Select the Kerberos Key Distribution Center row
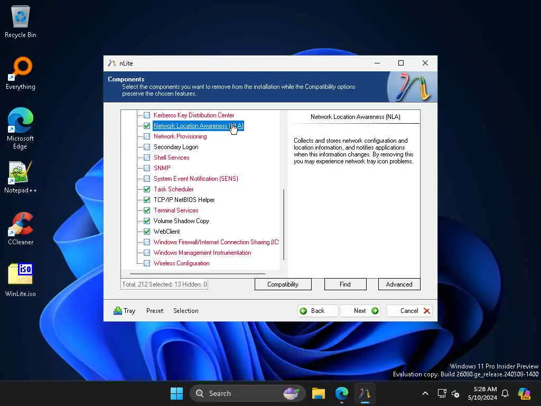 click(194, 115)
